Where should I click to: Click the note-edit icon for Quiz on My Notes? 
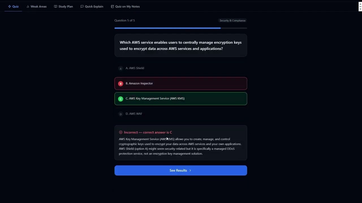tap(112, 6)
